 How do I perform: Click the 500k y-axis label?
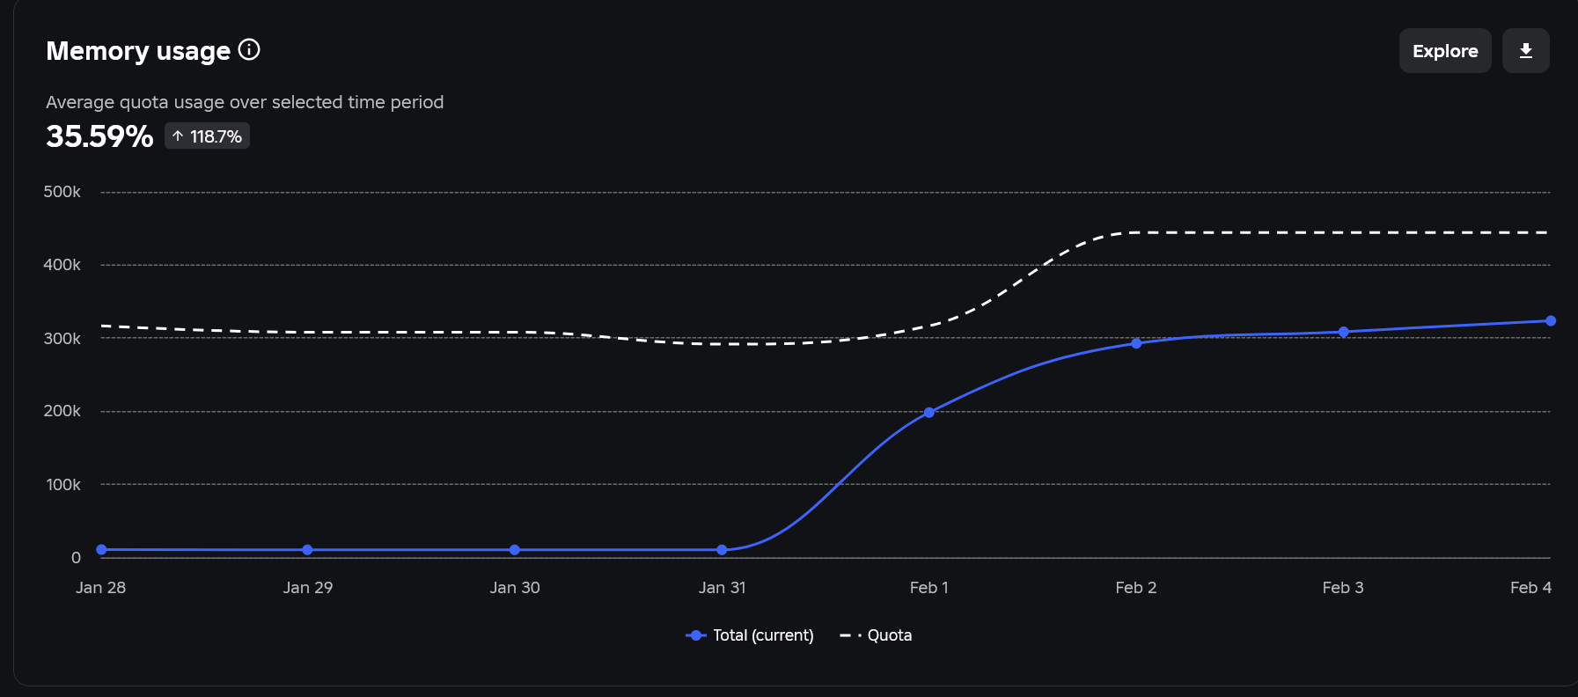62,192
